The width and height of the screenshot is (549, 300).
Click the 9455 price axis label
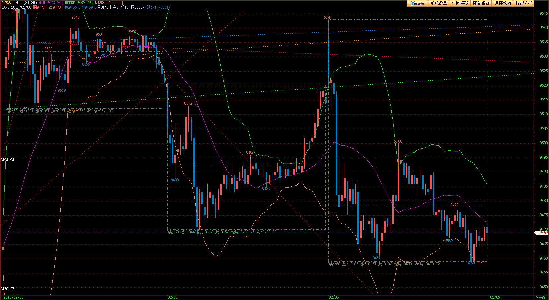[544, 273]
